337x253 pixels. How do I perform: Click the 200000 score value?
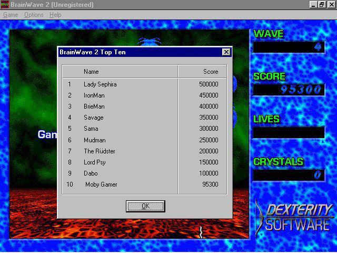(209, 151)
